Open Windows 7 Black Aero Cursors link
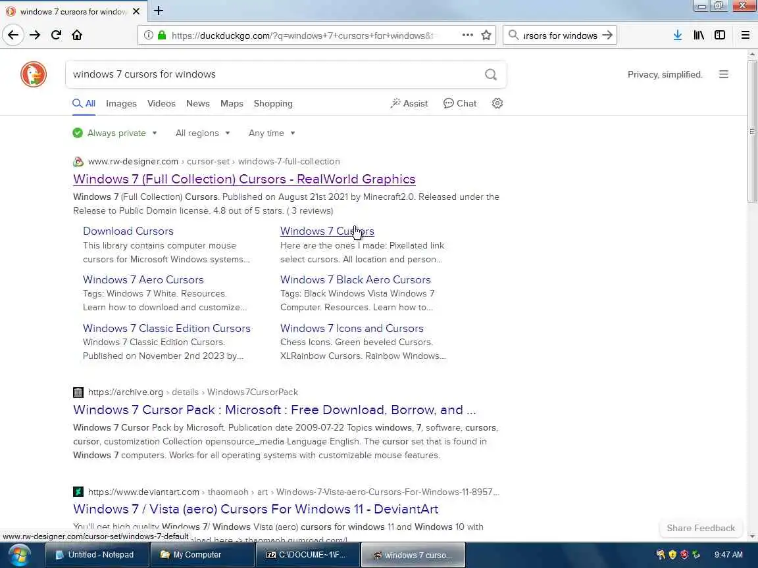This screenshot has width=758, height=568. (x=355, y=279)
